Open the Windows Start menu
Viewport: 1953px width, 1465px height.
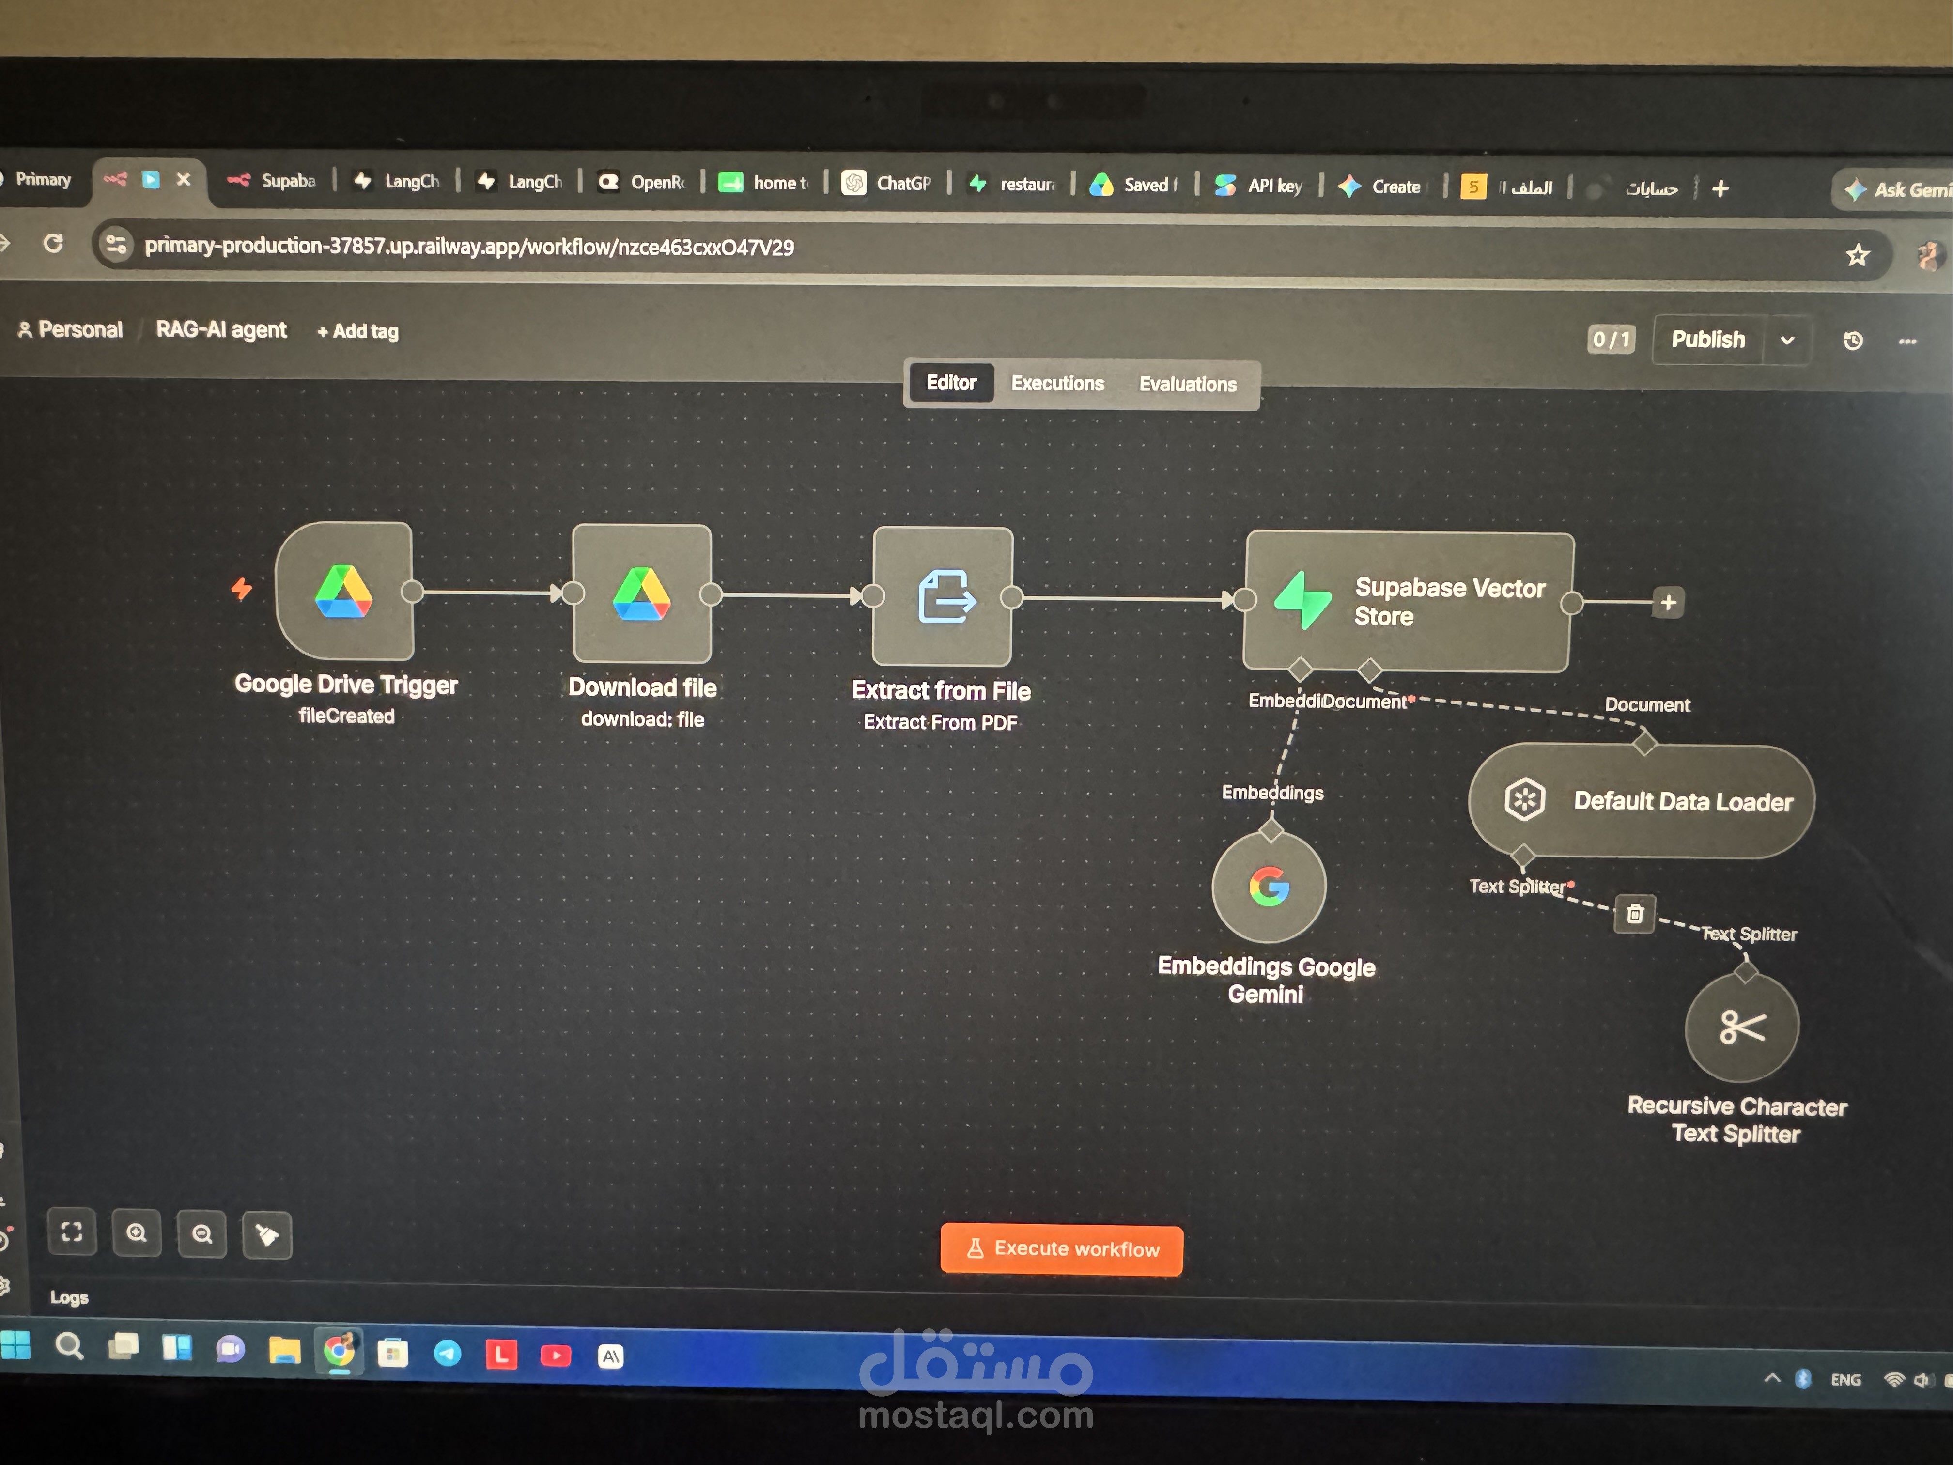[15, 1345]
